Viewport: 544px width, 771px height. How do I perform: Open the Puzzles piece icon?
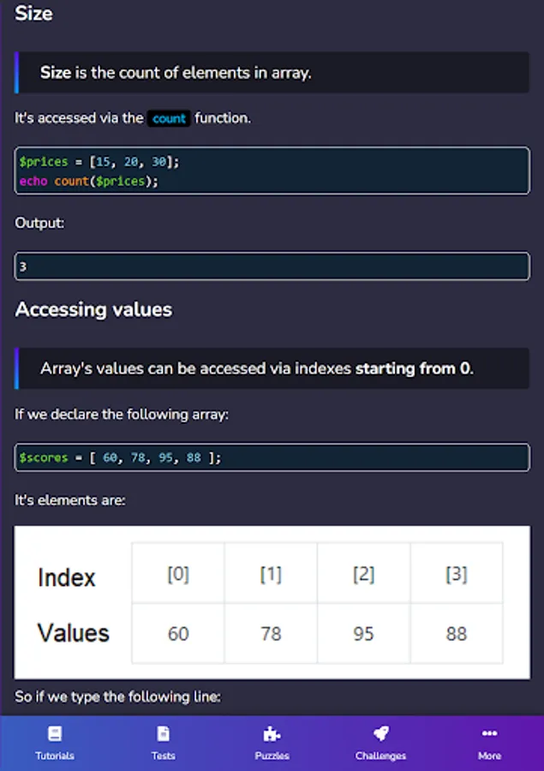(x=272, y=734)
